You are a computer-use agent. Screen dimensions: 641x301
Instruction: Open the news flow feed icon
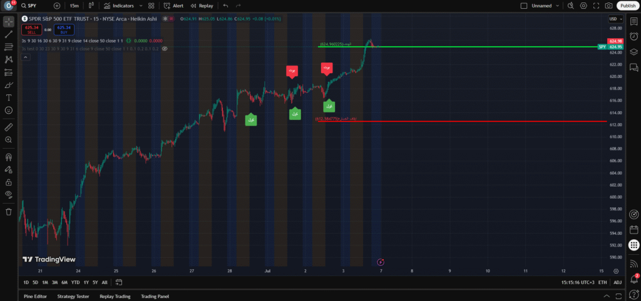click(633, 263)
